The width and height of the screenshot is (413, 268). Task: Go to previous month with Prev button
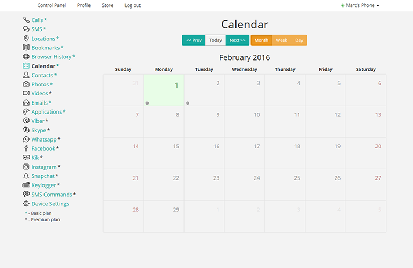[194, 40]
